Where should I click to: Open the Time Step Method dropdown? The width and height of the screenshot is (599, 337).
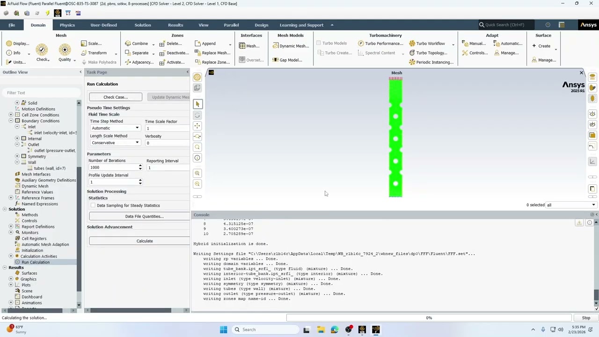click(115, 128)
